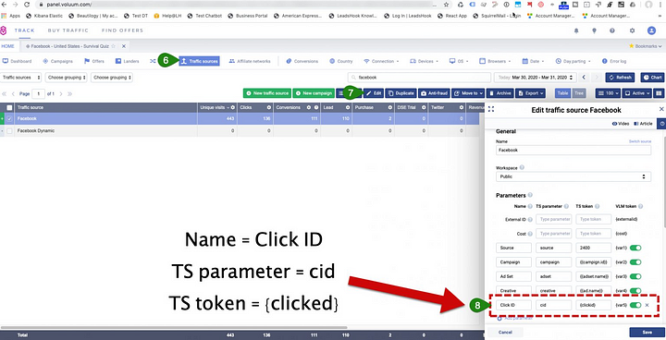Screen dimensions: 666x340
Task: Click settings gear on Unique visits column
Action: point(233,107)
